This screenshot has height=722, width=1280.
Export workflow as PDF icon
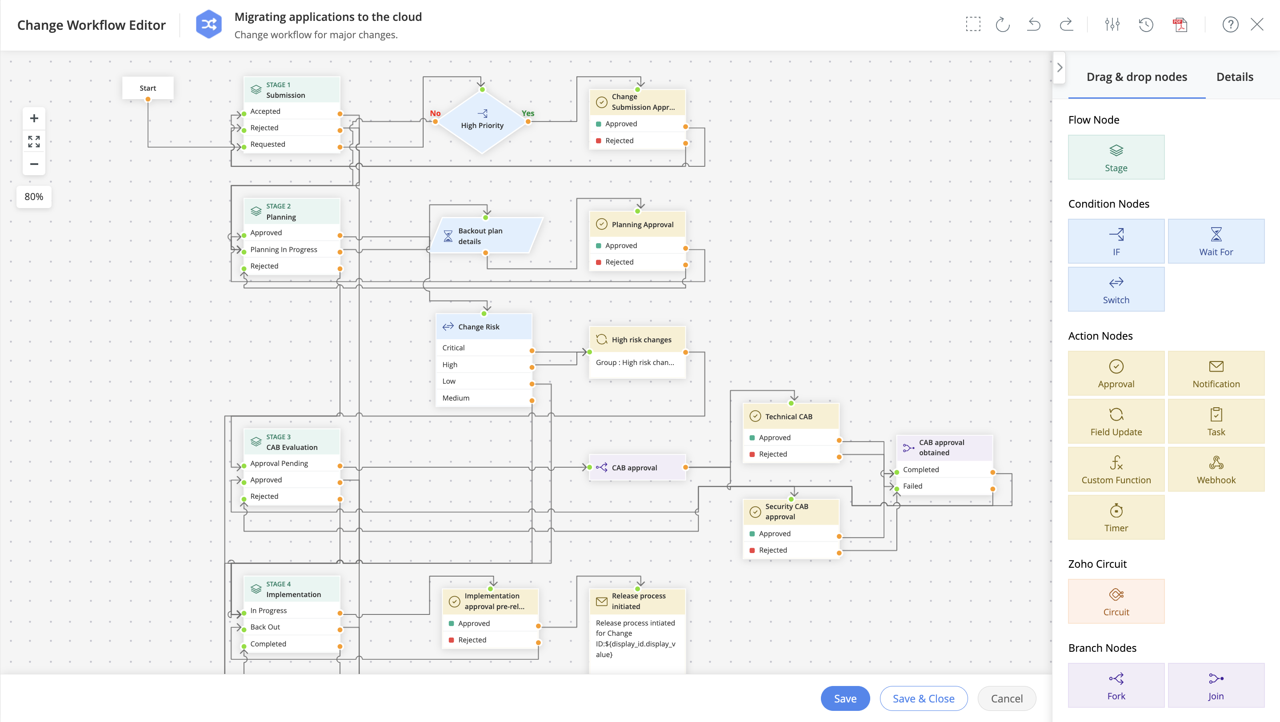(1180, 24)
